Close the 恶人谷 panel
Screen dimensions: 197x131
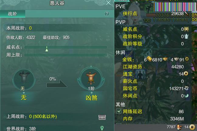[108, 2]
